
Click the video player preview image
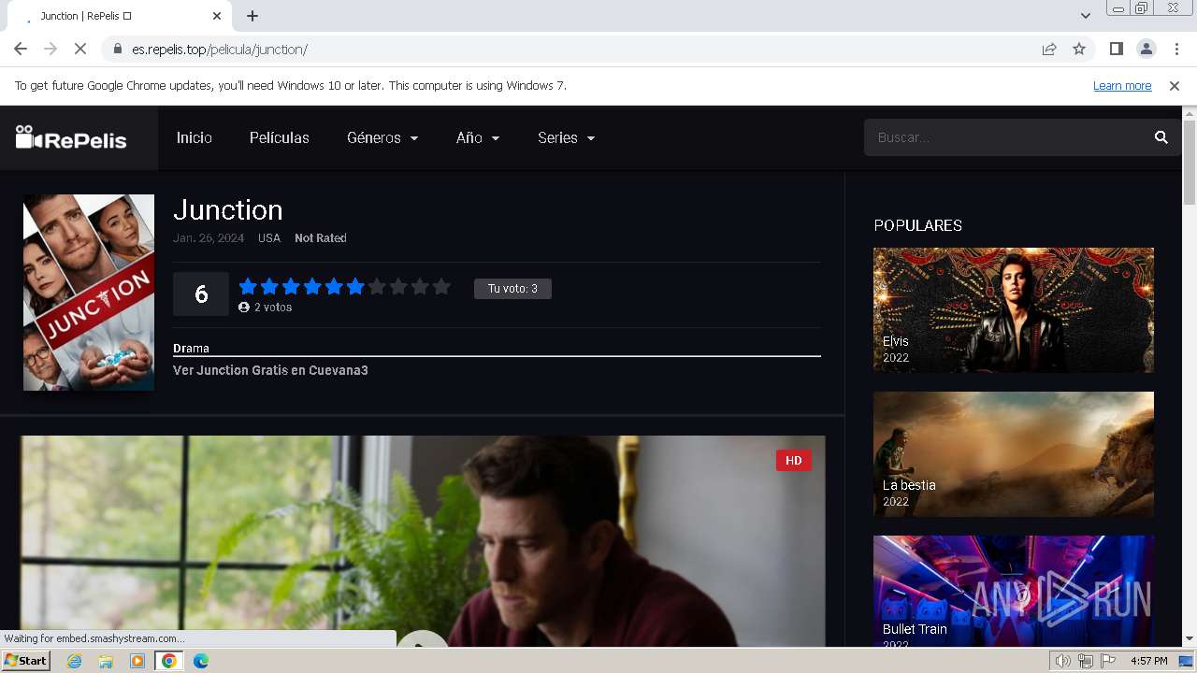point(423,541)
